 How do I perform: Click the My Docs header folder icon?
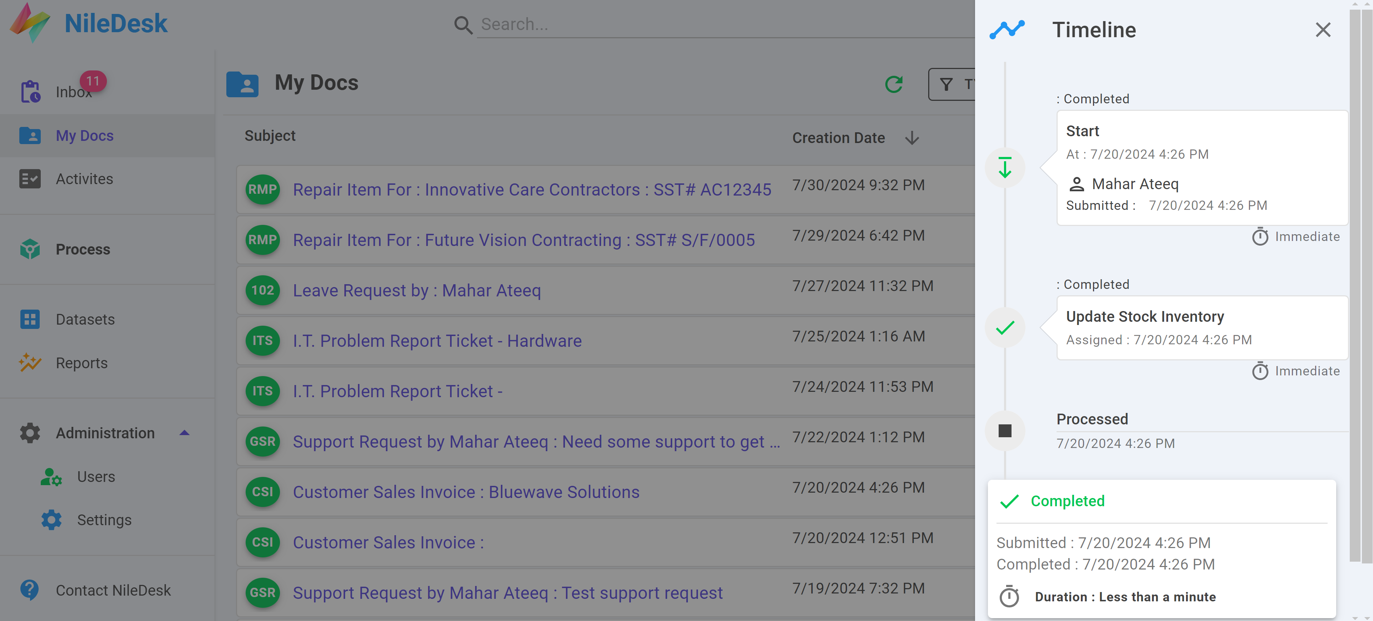click(x=242, y=84)
